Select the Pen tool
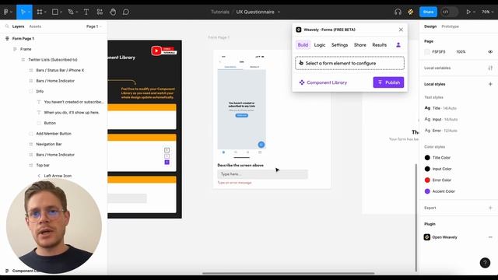Viewport: 498px width, 280px height. point(71,12)
